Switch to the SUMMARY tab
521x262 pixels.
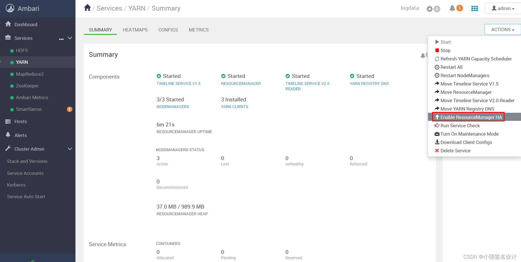click(x=100, y=30)
